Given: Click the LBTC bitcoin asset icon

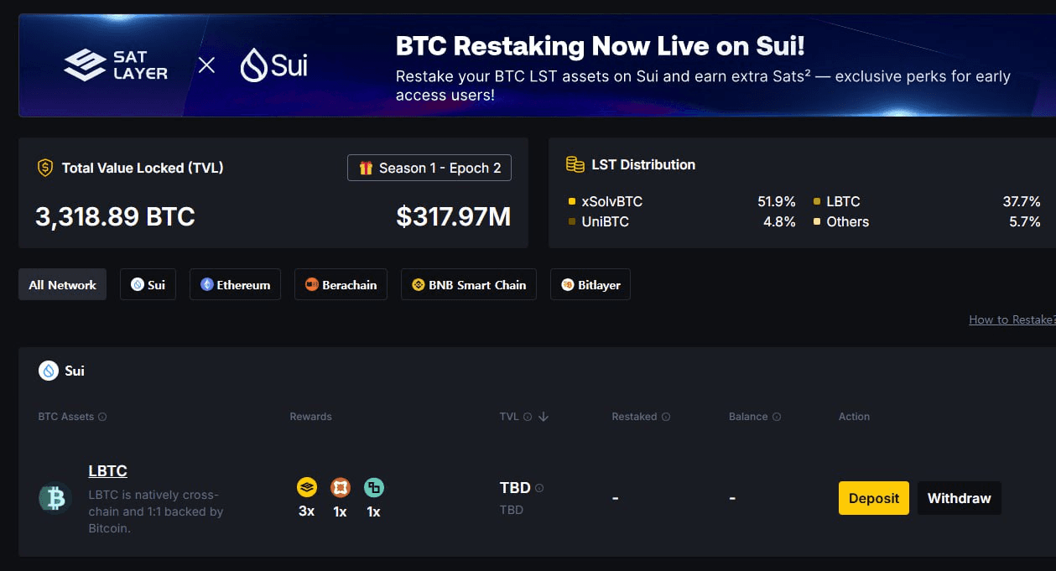Looking at the screenshot, I should pyautogui.click(x=55, y=498).
